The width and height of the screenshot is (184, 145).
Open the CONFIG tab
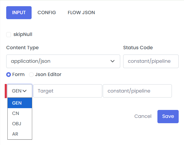(x=47, y=13)
